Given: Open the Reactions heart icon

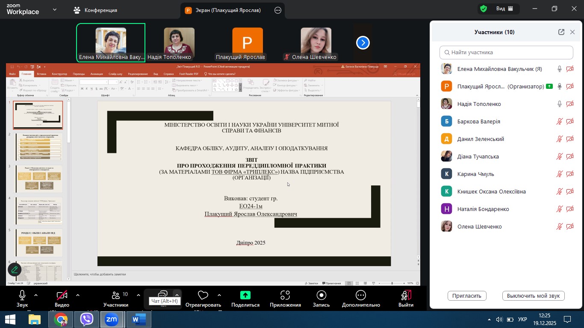Looking at the screenshot, I should click(x=203, y=296).
